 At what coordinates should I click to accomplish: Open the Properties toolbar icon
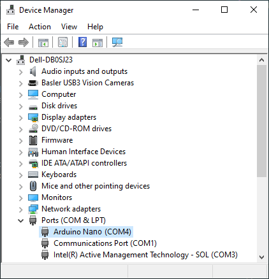click(x=63, y=42)
